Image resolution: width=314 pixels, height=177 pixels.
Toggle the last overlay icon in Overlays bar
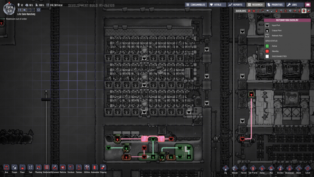click(308, 11)
